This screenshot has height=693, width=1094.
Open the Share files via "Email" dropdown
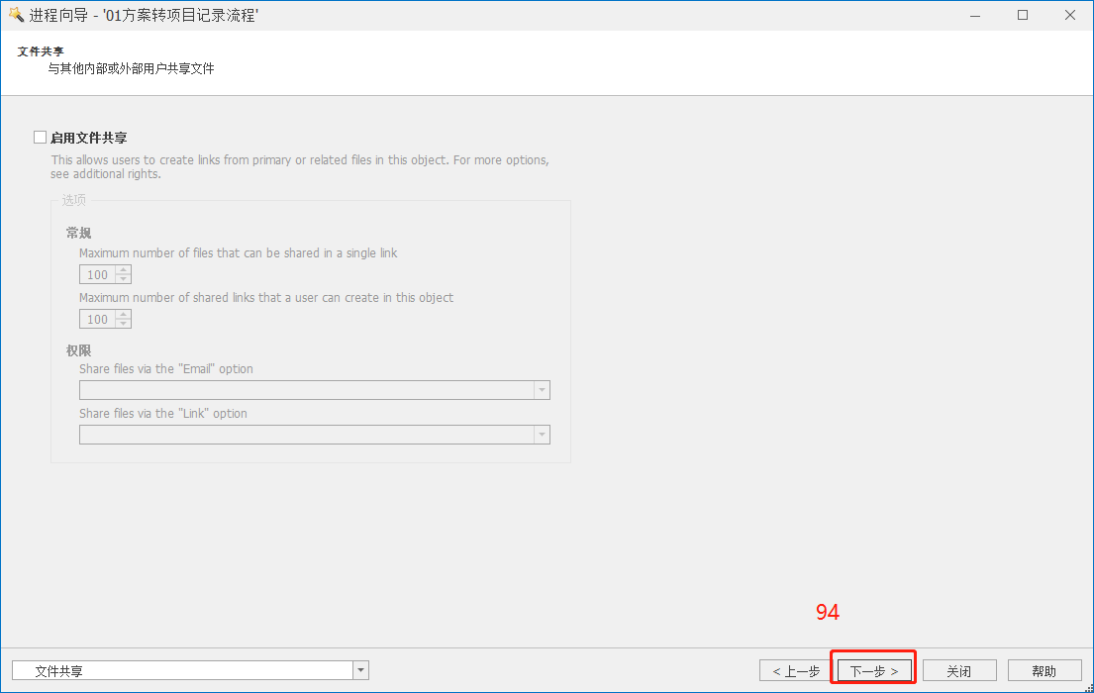(541, 390)
